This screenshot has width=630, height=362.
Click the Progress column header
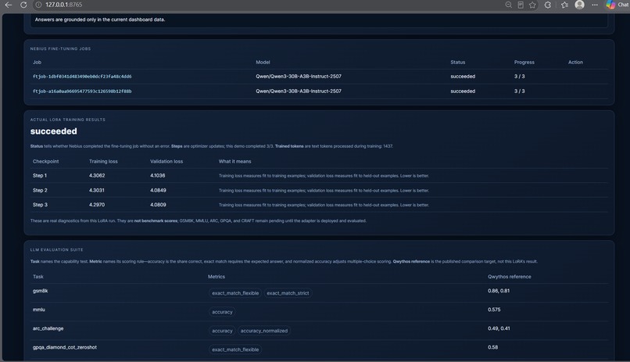click(x=524, y=63)
